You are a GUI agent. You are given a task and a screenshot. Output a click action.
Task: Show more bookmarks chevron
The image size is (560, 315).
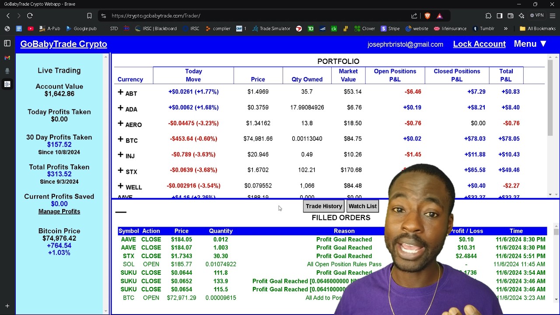click(x=506, y=28)
